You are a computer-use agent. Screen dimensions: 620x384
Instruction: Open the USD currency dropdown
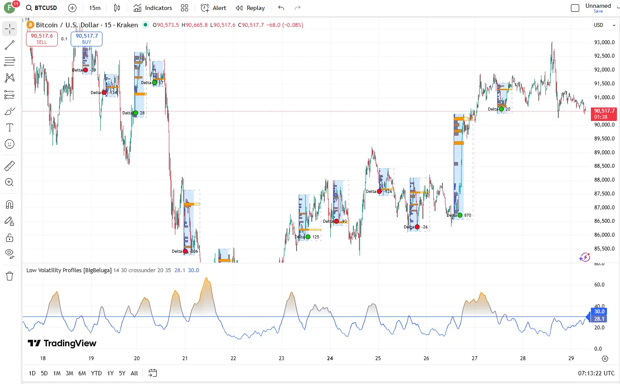click(x=604, y=25)
